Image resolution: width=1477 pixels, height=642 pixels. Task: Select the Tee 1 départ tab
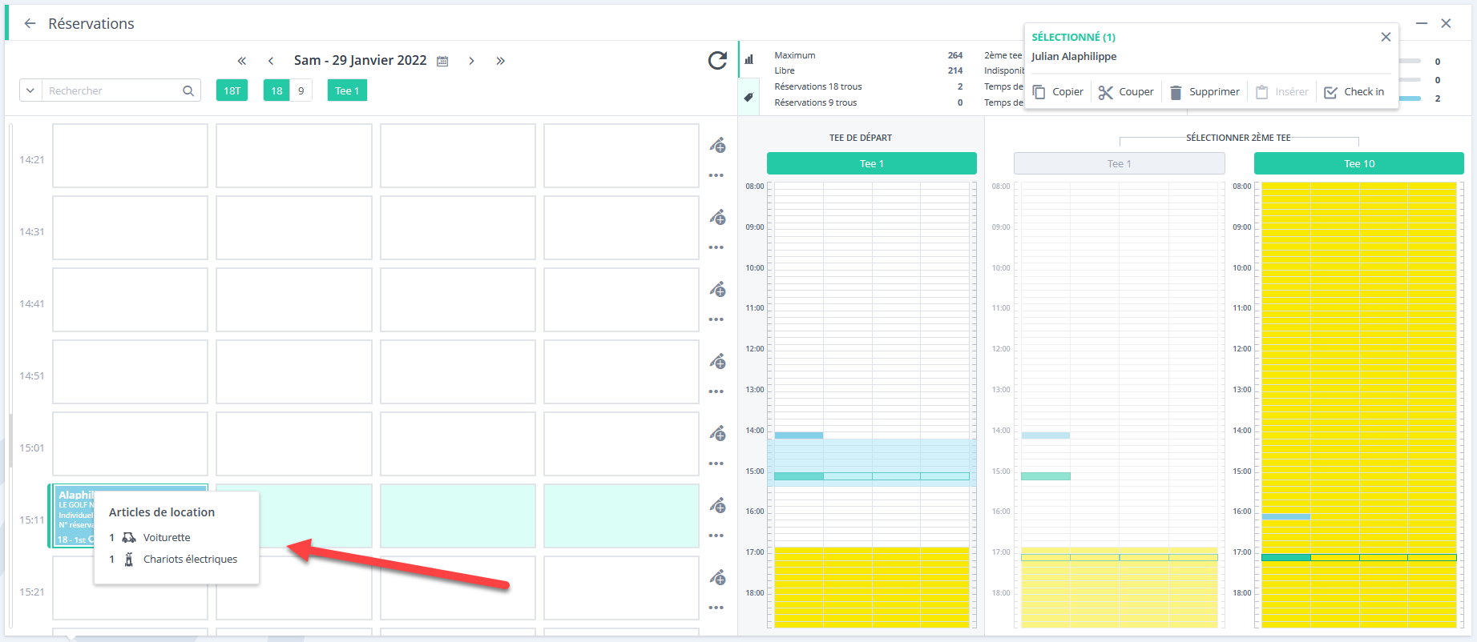coord(871,163)
